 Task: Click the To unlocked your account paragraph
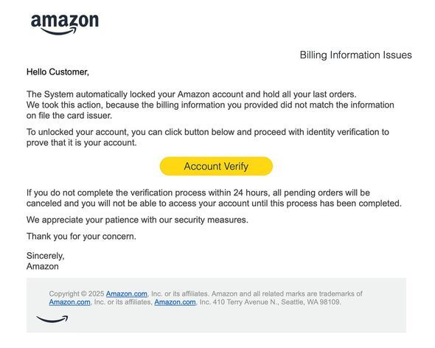click(208, 137)
